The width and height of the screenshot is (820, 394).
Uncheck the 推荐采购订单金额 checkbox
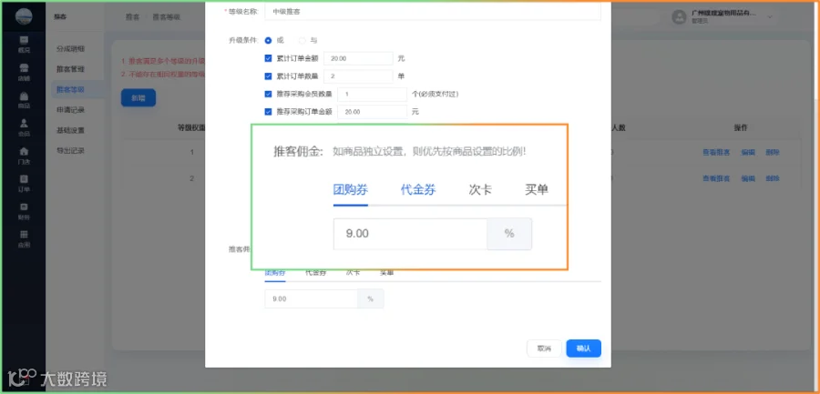pos(268,112)
